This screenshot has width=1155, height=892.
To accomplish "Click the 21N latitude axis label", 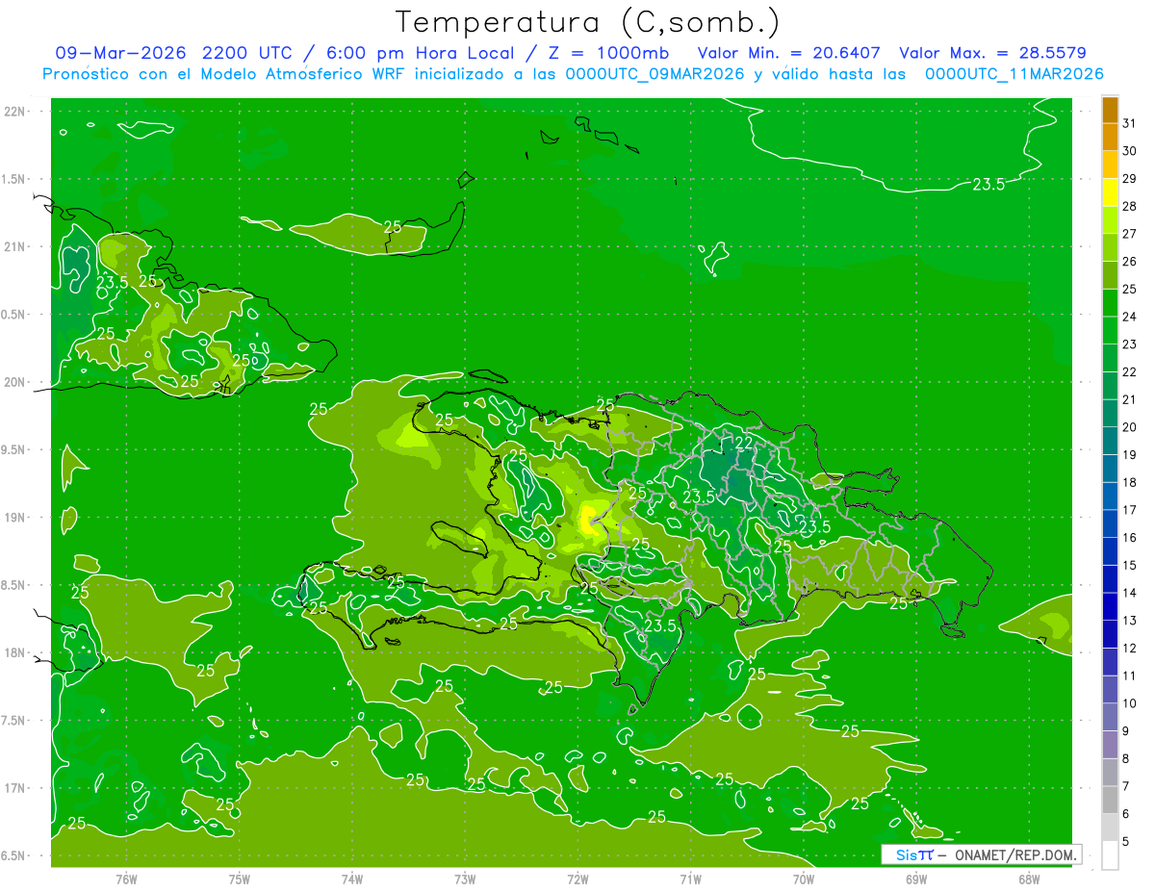I will coord(15,246).
